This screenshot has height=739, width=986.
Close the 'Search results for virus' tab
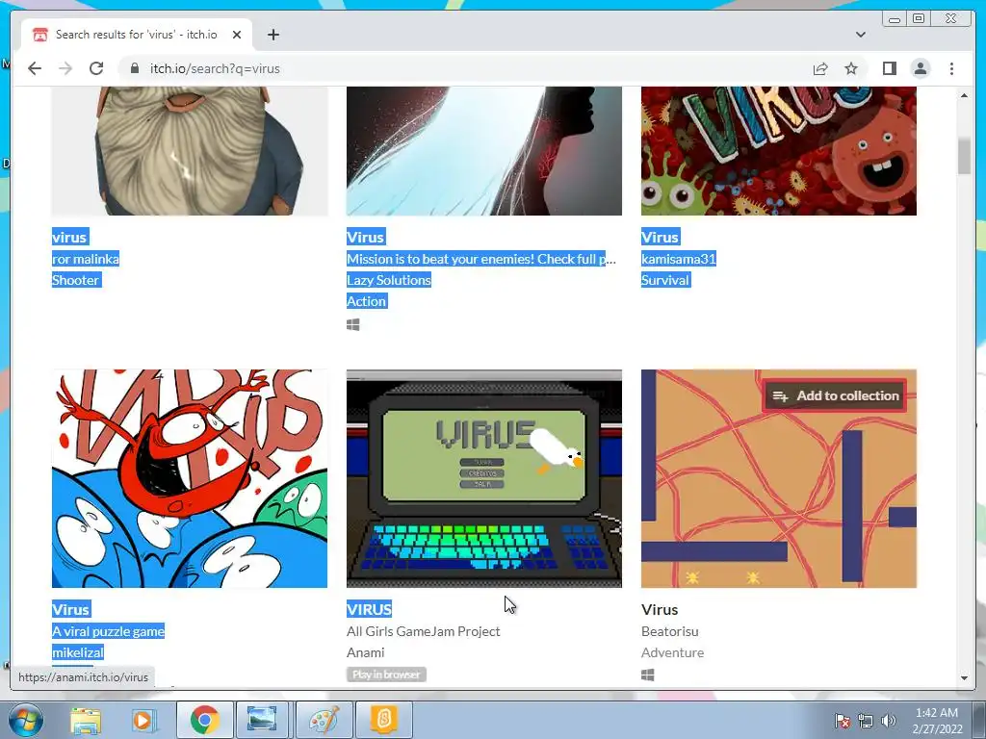click(237, 35)
